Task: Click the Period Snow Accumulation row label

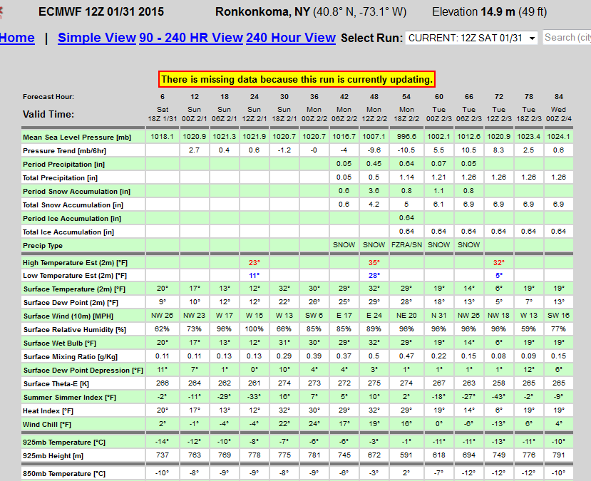Action: tap(76, 192)
